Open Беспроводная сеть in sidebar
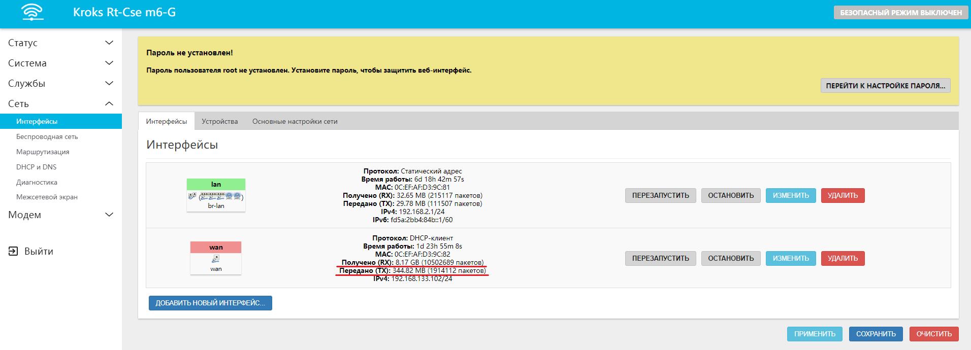 pyautogui.click(x=47, y=136)
